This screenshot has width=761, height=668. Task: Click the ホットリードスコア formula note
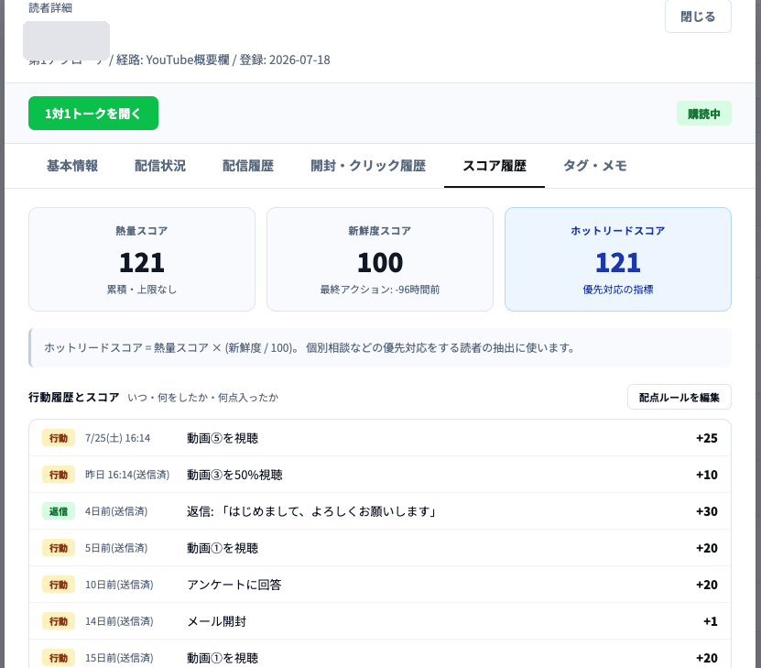380,347
